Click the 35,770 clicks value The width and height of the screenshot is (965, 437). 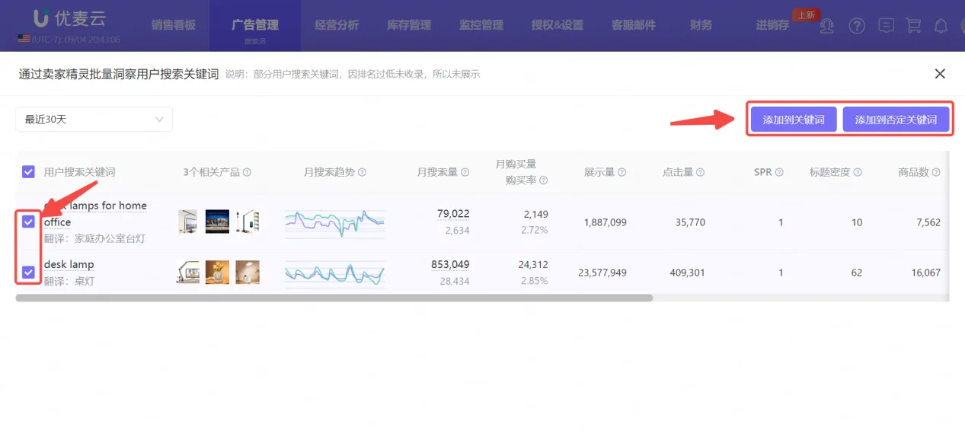pos(690,222)
